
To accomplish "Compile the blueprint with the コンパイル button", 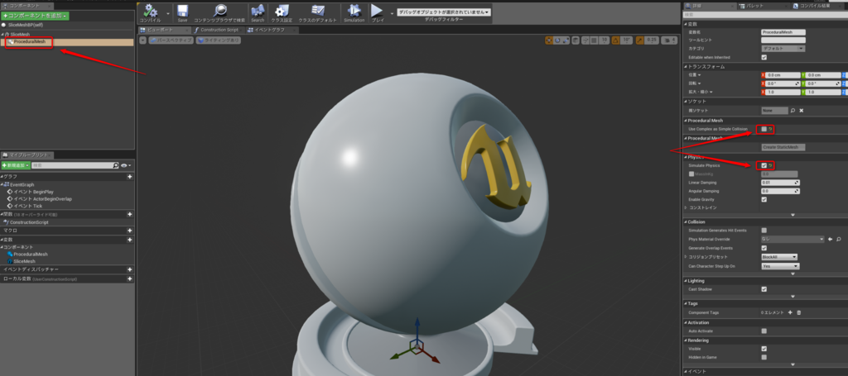I will pyautogui.click(x=151, y=12).
